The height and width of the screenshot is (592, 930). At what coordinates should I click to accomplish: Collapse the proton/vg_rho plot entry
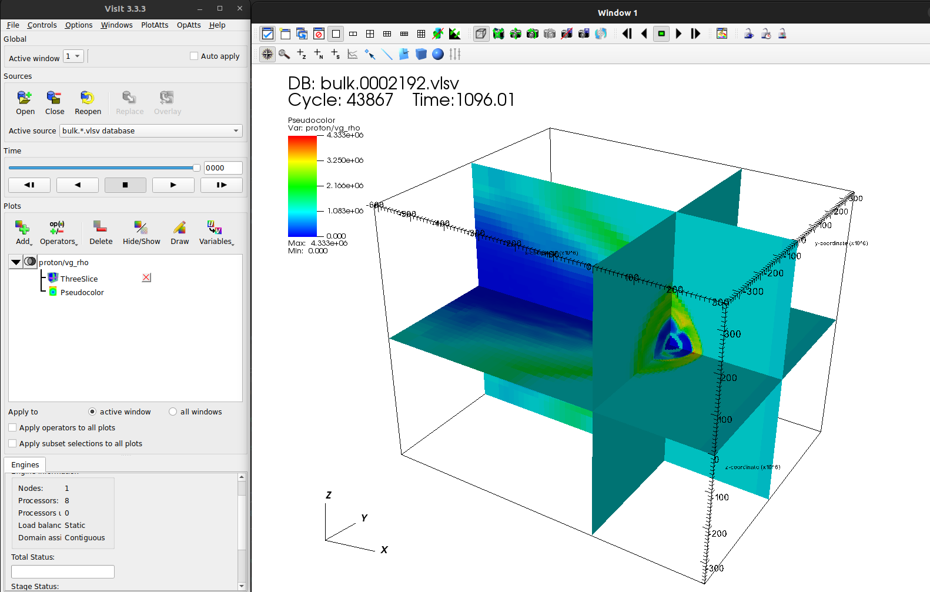click(x=16, y=262)
